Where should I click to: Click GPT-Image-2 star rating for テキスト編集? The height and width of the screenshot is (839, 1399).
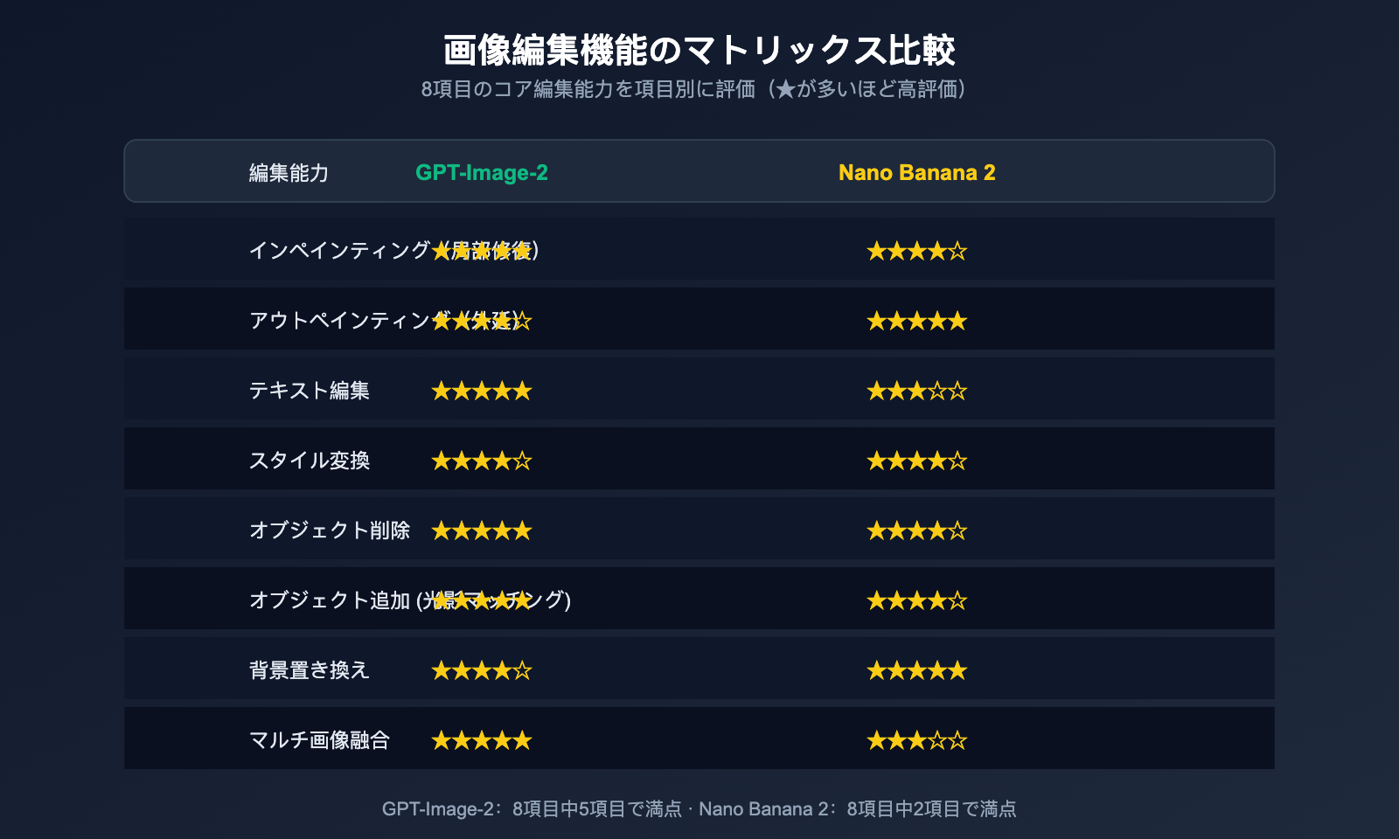coord(481,391)
